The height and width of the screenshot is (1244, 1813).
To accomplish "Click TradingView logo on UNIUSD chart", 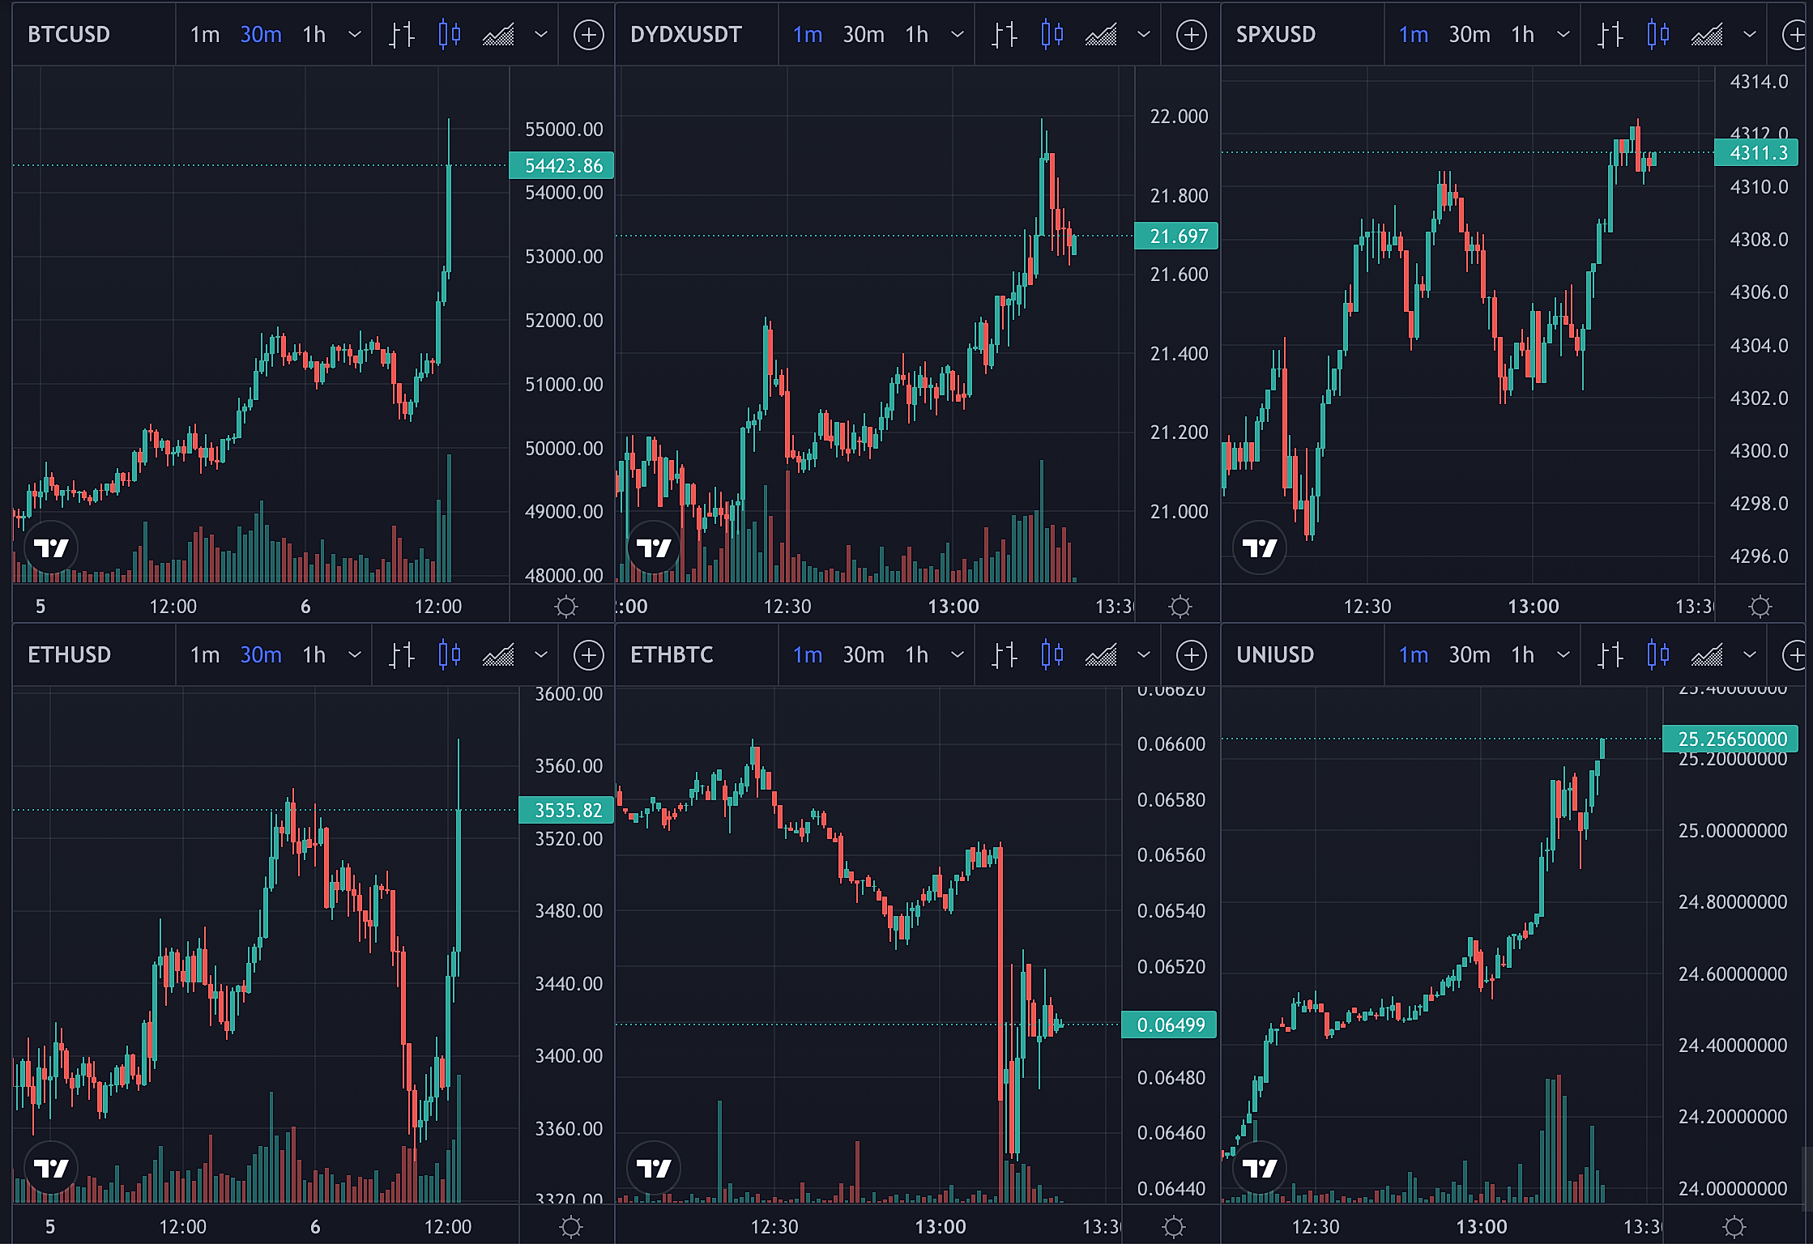I will coord(1260,1169).
